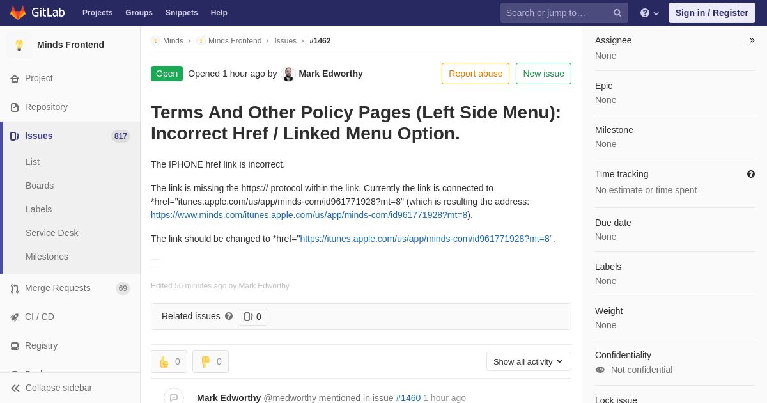Click the Collapse sidebar chevrons icon
The width and height of the screenshot is (767, 403).
[15, 388]
